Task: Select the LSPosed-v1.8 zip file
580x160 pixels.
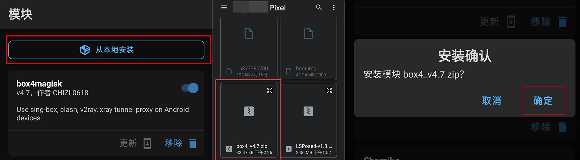Action: pos(308,120)
